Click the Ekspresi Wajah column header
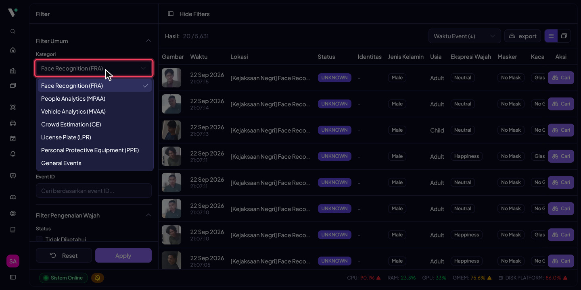 click(471, 57)
